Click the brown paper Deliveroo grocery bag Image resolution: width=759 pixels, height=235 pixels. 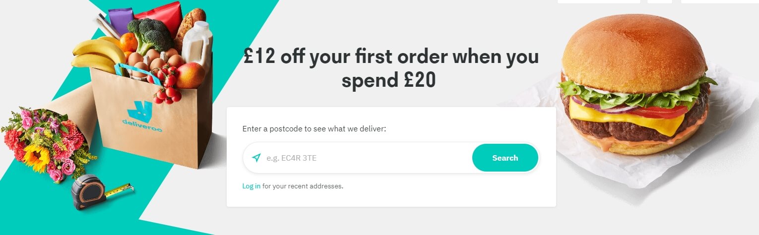[x=149, y=129]
